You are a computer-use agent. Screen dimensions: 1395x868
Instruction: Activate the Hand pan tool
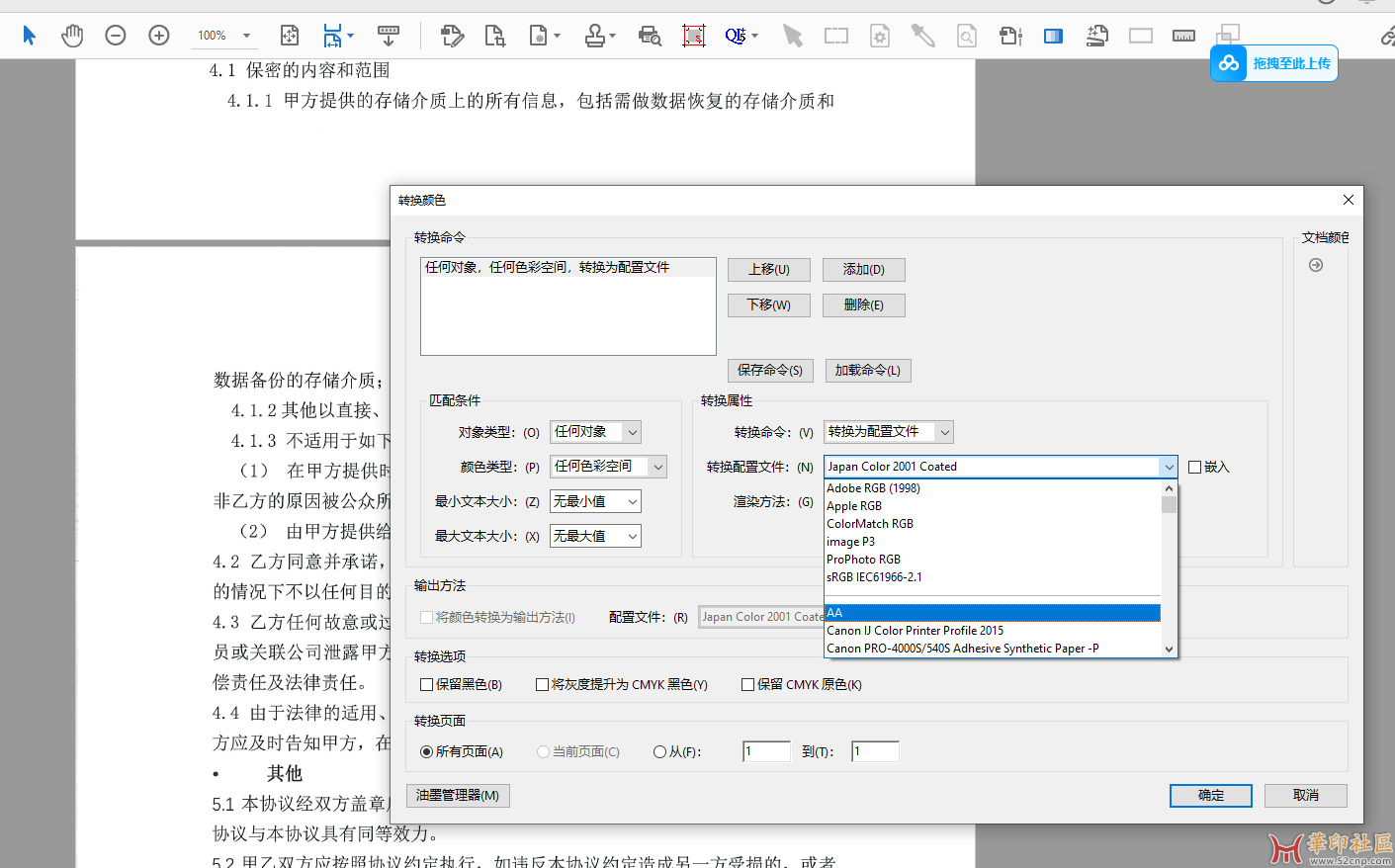pos(72,36)
